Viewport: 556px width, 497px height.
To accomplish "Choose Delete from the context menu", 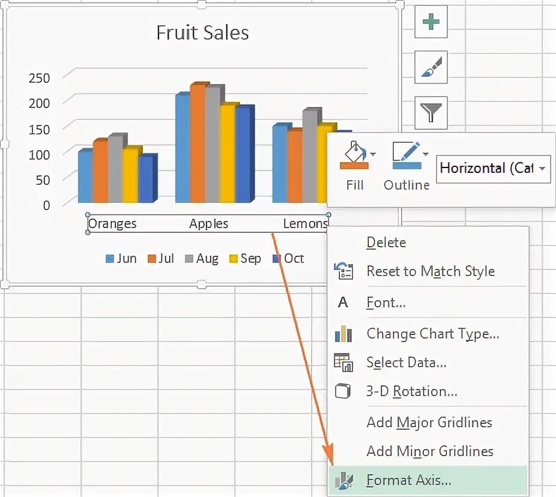I will [x=386, y=242].
